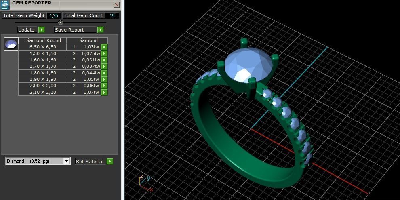Image resolution: width=400 pixels, height=200 pixels.
Task: Select the round diamond gem thumbnail
Action: click(x=11, y=44)
